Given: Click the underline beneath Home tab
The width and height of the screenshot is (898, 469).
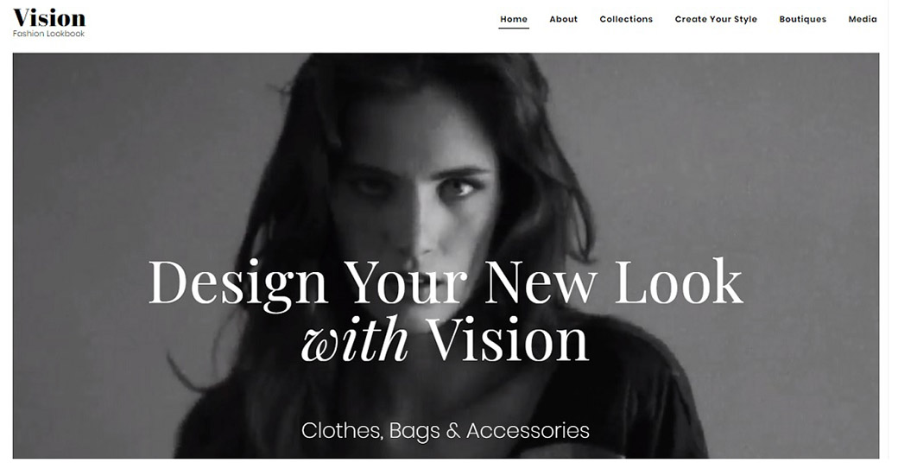Looking at the screenshot, I should pos(513,27).
